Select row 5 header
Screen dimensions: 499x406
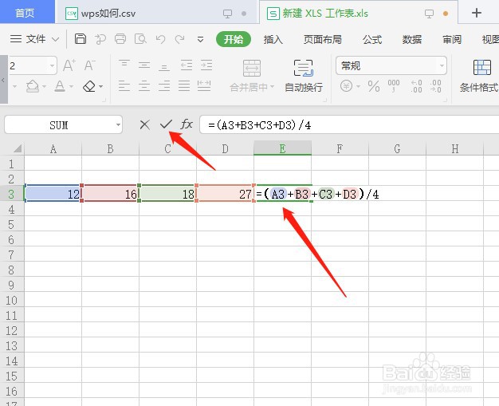(12, 224)
